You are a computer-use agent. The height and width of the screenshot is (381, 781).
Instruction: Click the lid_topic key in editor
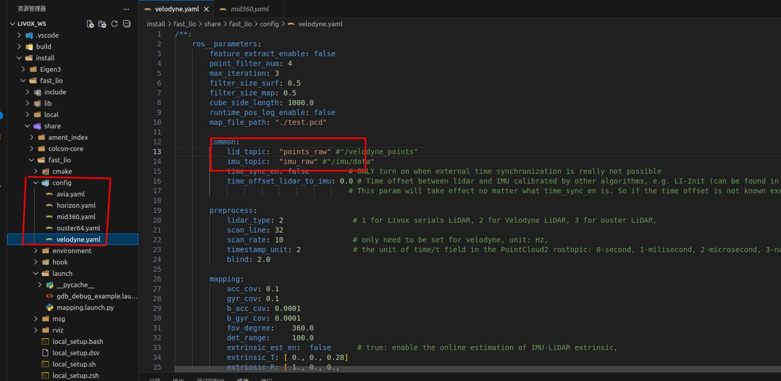pyautogui.click(x=246, y=152)
